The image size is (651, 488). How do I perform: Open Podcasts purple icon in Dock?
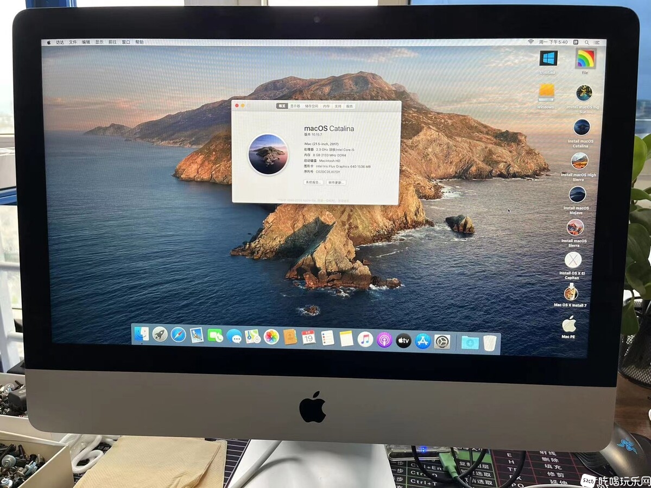click(384, 340)
